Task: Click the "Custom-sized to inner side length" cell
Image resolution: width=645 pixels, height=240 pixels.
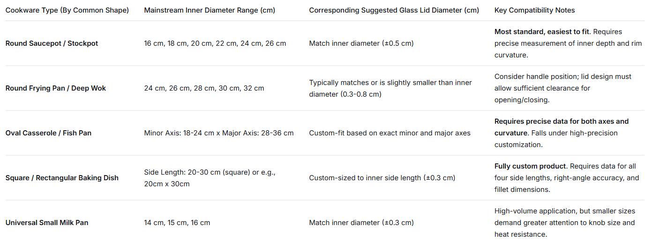Action: 382,178
